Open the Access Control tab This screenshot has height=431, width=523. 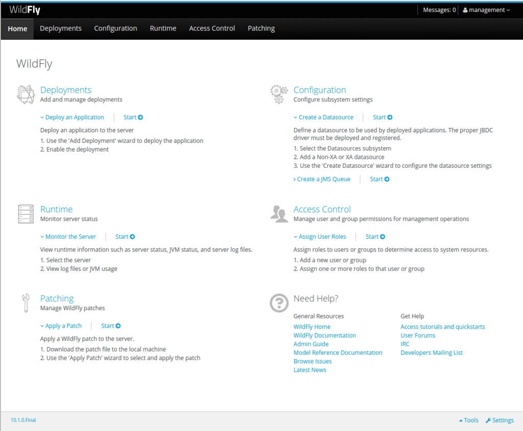tap(212, 29)
